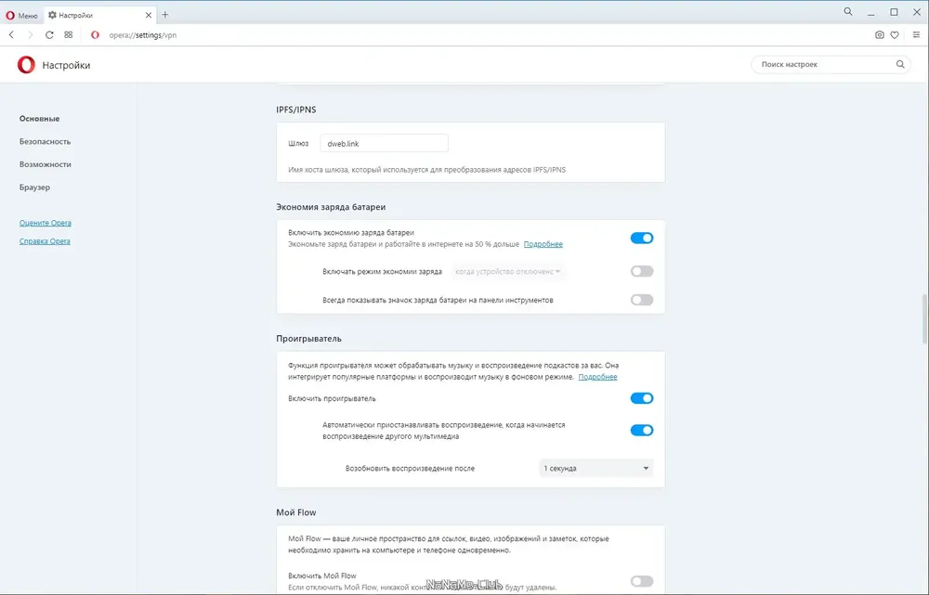Follow the Справка Opera link
This screenshot has height=595, width=929.
[45, 241]
